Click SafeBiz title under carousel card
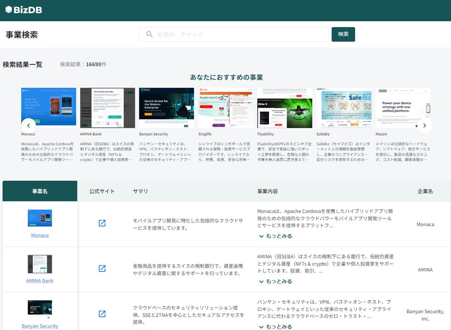 (x=323, y=134)
